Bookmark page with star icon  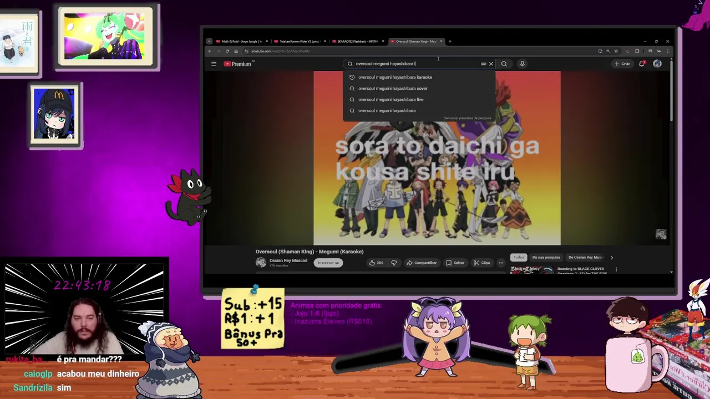click(x=616, y=51)
